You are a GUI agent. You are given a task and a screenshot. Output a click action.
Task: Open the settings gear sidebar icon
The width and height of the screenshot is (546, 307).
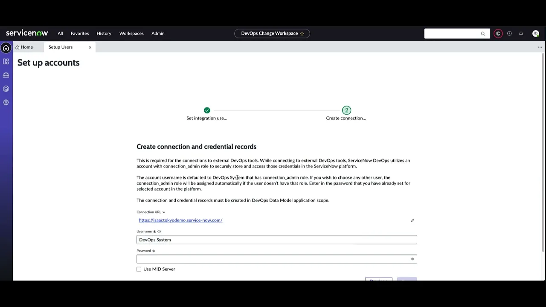pyautogui.click(x=6, y=102)
